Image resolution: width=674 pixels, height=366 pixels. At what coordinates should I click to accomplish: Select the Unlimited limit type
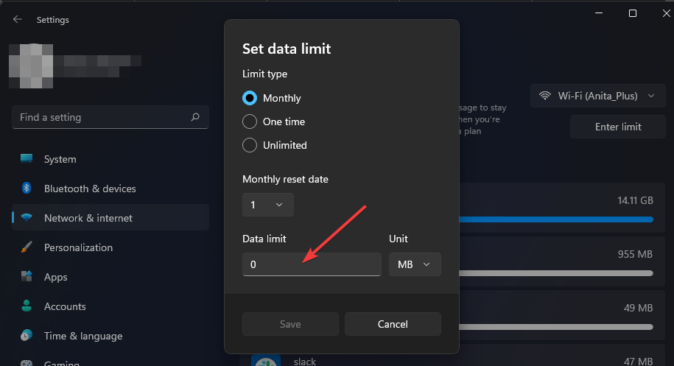tap(250, 145)
